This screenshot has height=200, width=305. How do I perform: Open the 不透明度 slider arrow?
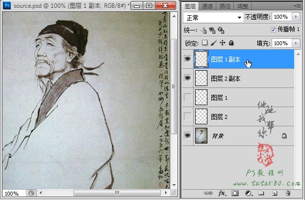296,17
